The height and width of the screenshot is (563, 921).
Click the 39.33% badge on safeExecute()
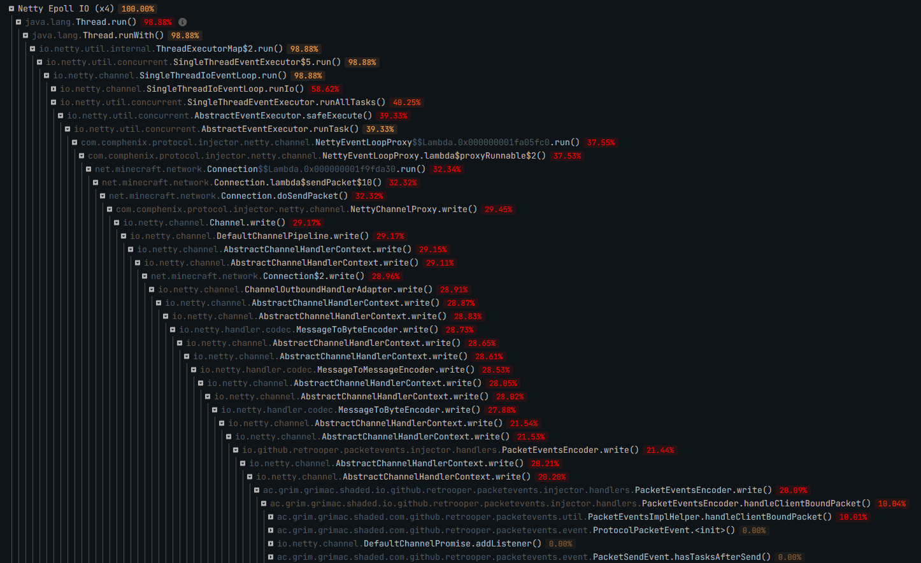click(x=394, y=116)
